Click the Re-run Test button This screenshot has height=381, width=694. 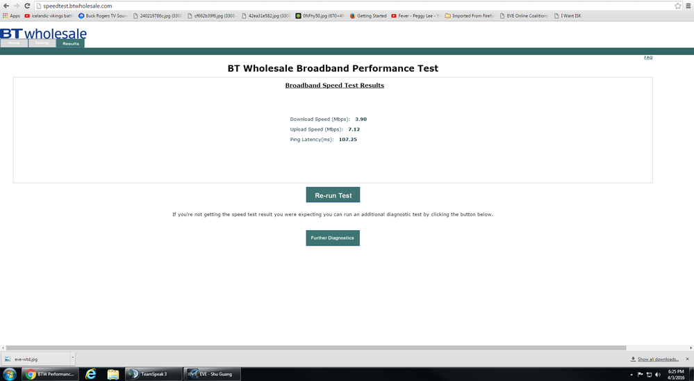333,195
